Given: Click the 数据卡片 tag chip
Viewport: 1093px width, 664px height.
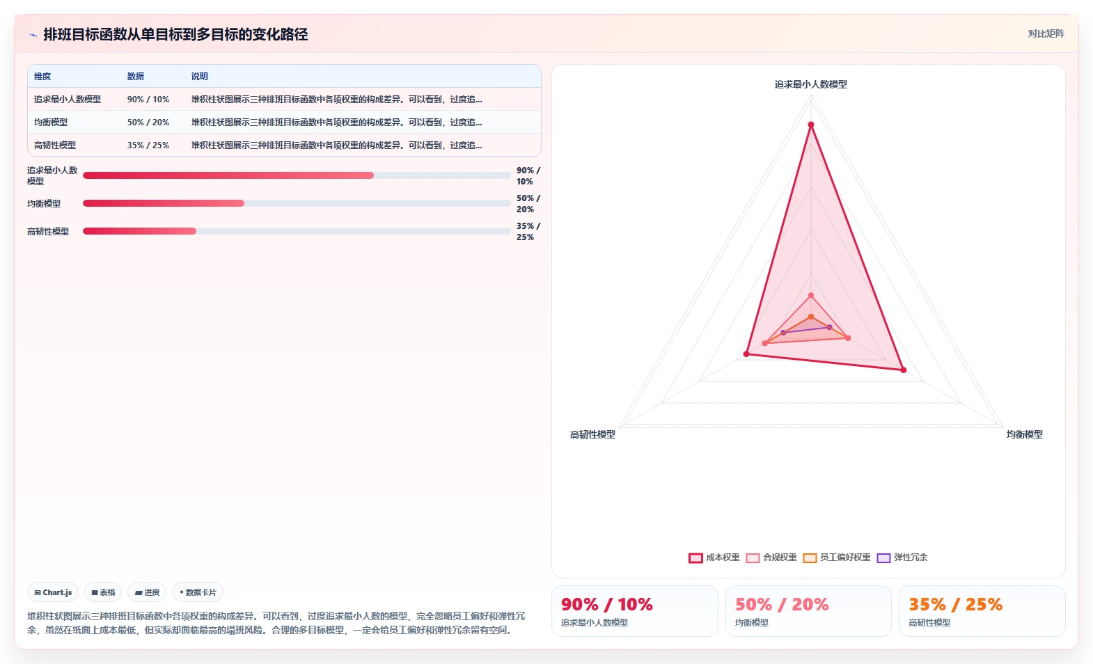Looking at the screenshot, I should [x=198, y=592].
